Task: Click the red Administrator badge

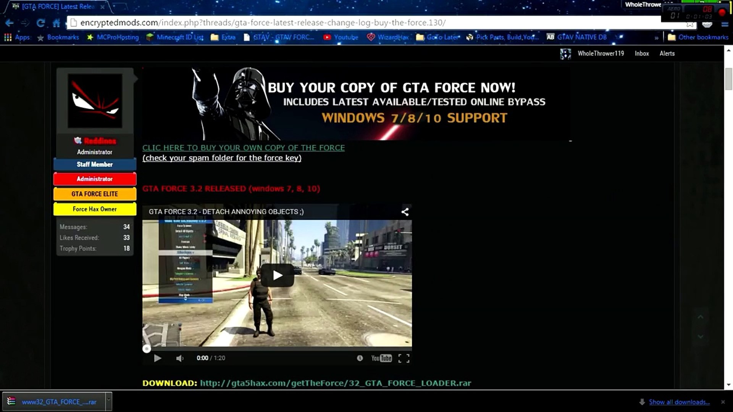Action: pos(95,179)
